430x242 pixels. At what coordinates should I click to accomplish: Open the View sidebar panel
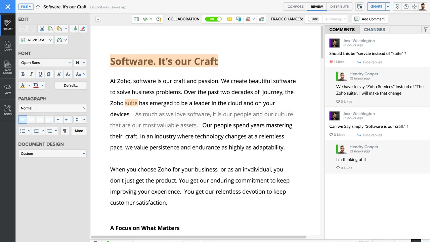coord(8,89)
